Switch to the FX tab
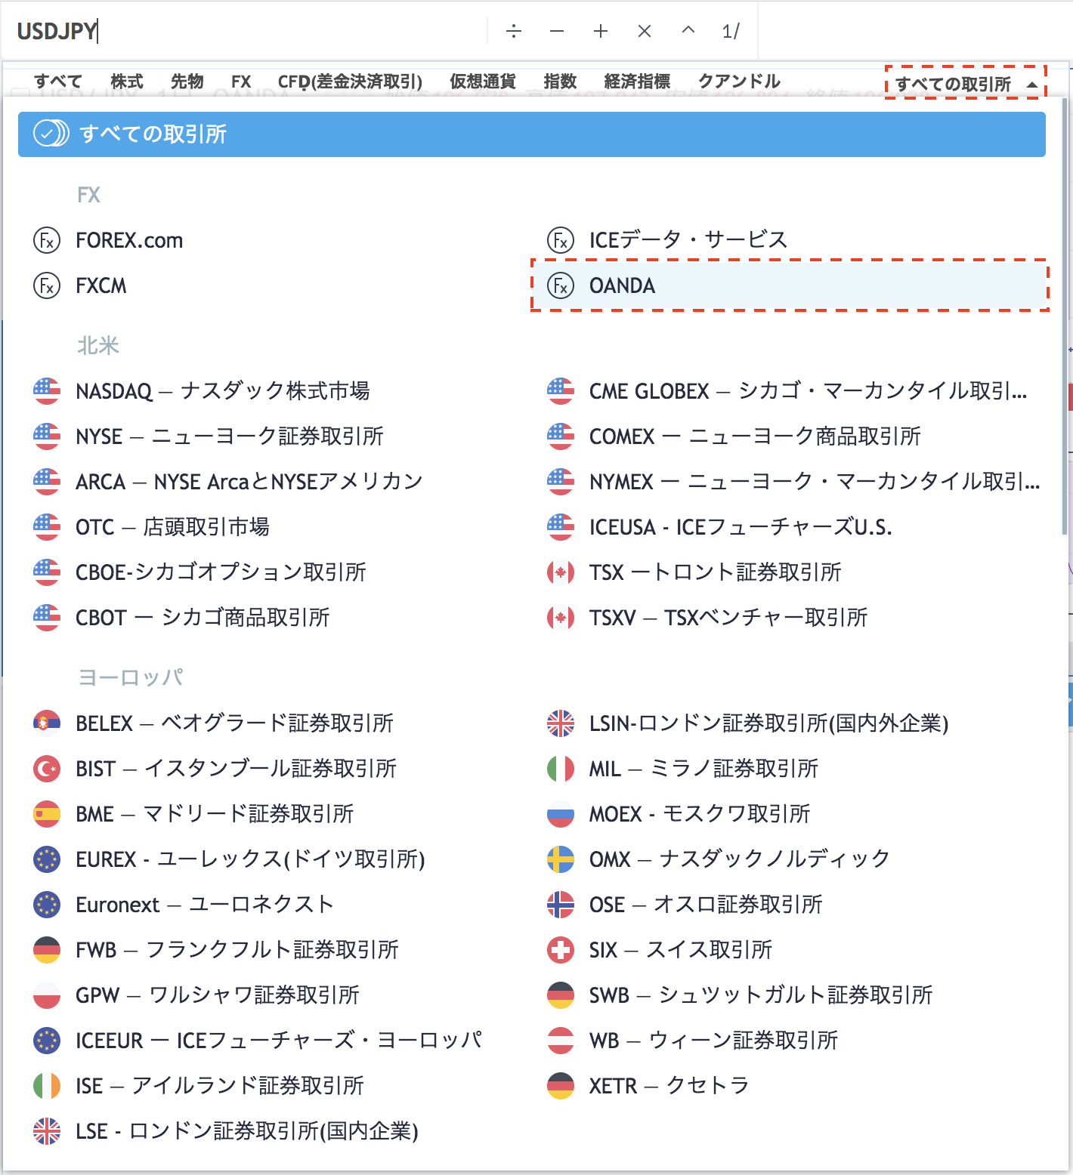The image size is (1073, 1175). (241, 82)
